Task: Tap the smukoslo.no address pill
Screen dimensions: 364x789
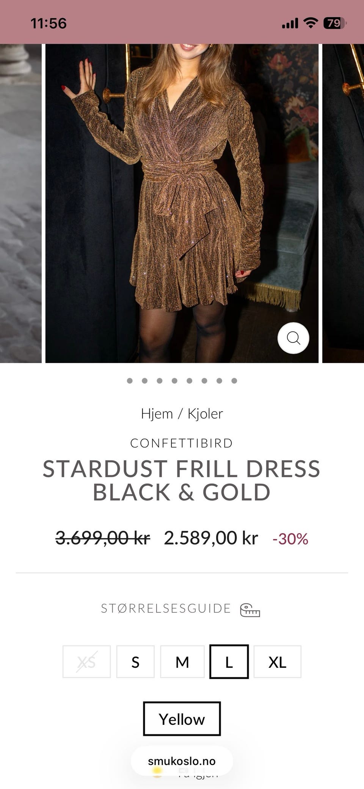Action: pos(182,761)
